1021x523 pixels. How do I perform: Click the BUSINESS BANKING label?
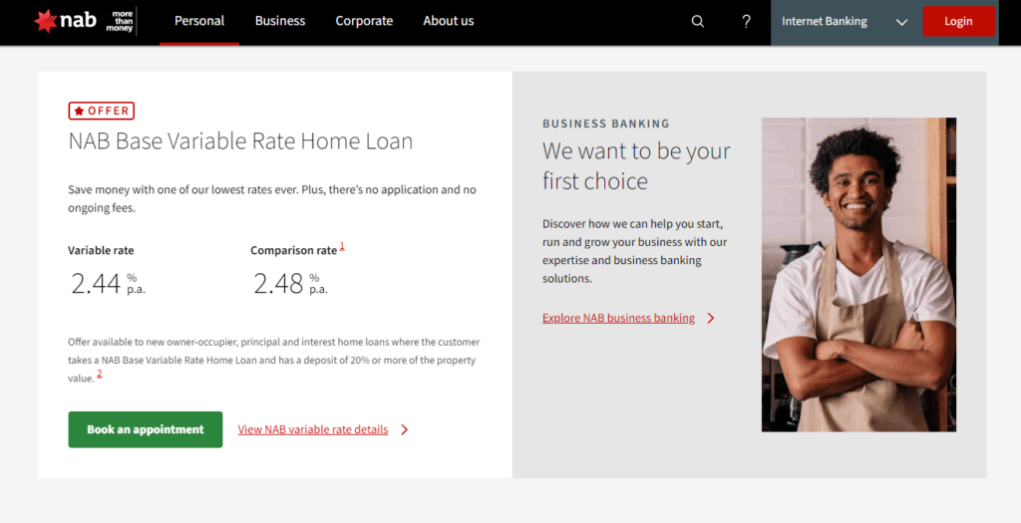(x=606, y=124)
